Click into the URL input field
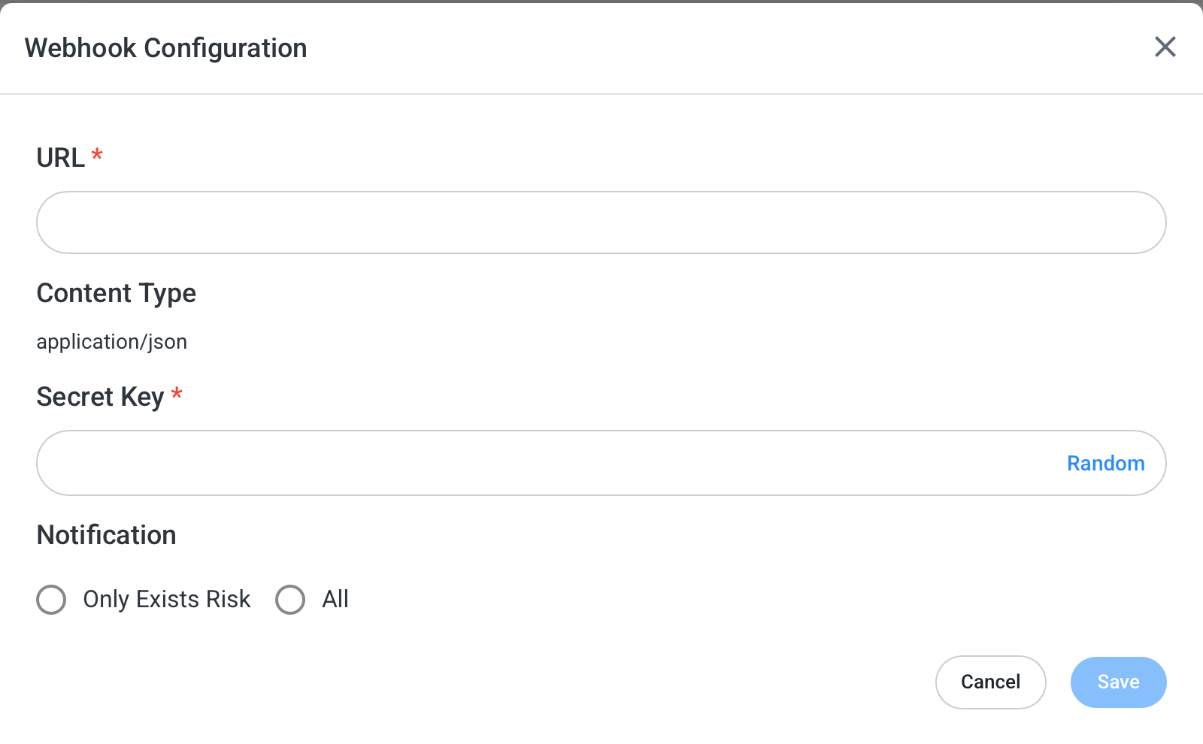This screenshot has height=744, width=1203. 601,222
